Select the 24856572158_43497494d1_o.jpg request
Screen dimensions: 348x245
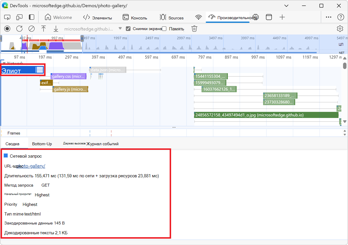266,115
